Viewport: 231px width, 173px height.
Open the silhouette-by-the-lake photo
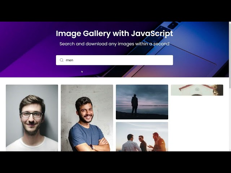(142, 102)
